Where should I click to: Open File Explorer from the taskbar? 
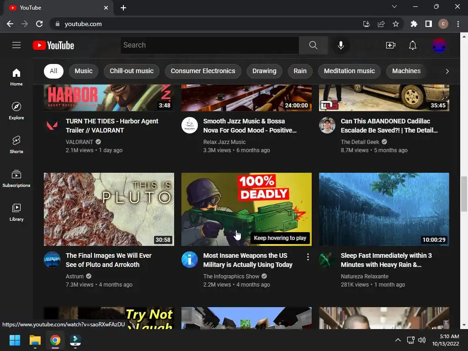(35, 340)
